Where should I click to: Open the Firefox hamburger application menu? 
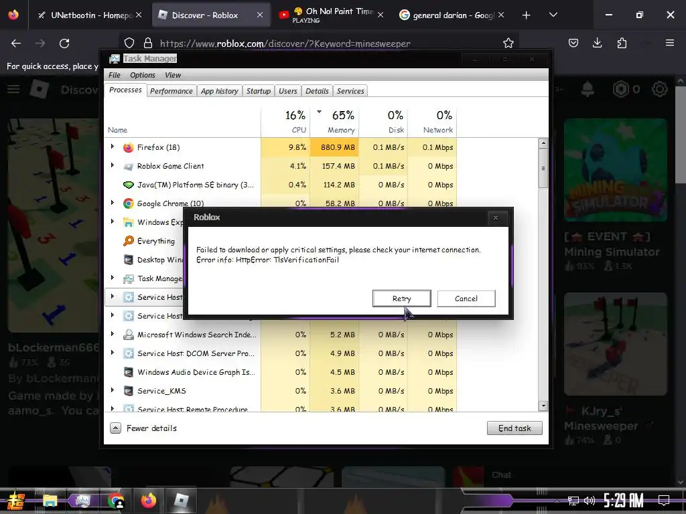669,43
